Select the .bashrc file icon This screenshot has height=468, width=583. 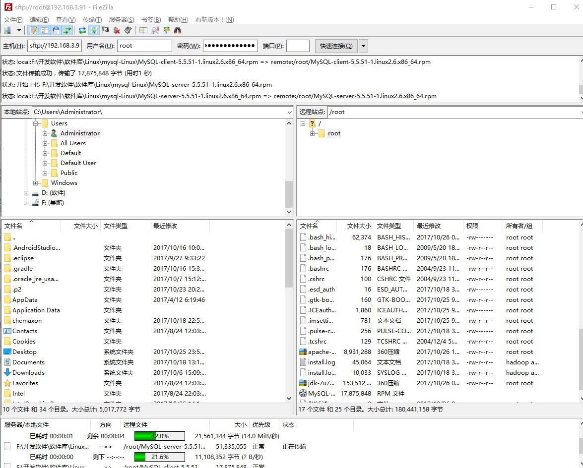pyautogui.click(x=303, y=268)
